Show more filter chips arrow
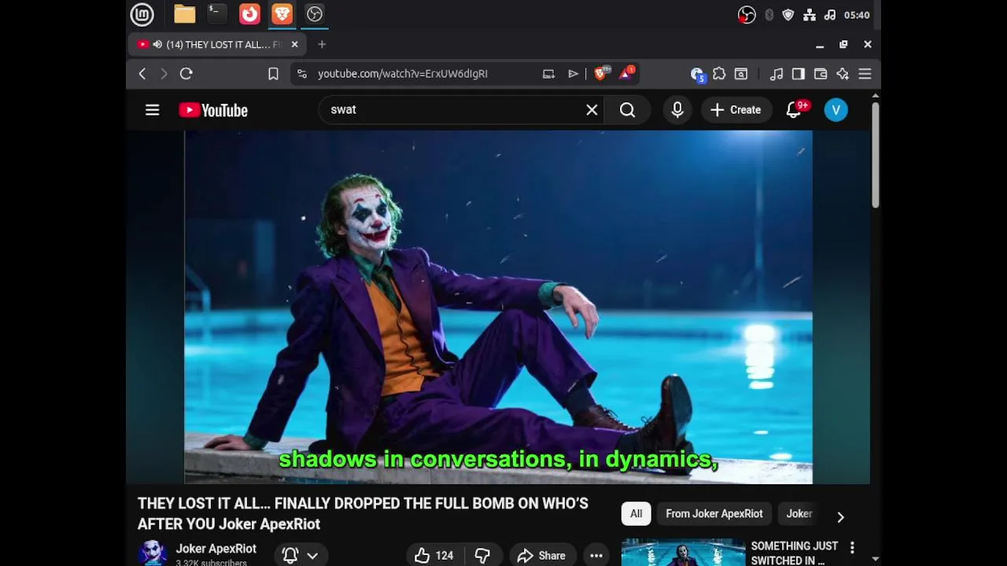The height and width of the screenshot is (566, 1007). 840,516
